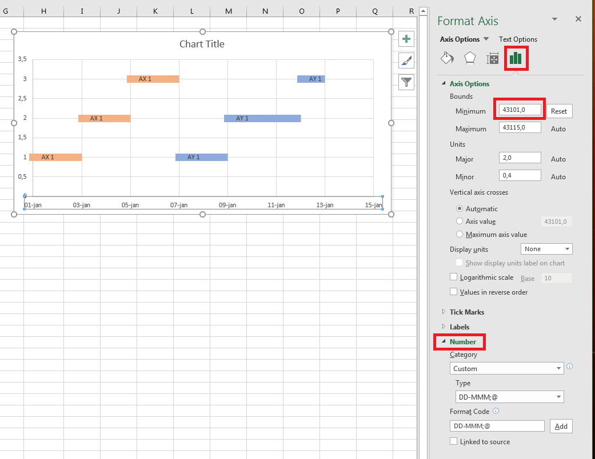Select the Axis value radio button
This screenshot has height=459, width=595.
460,222
